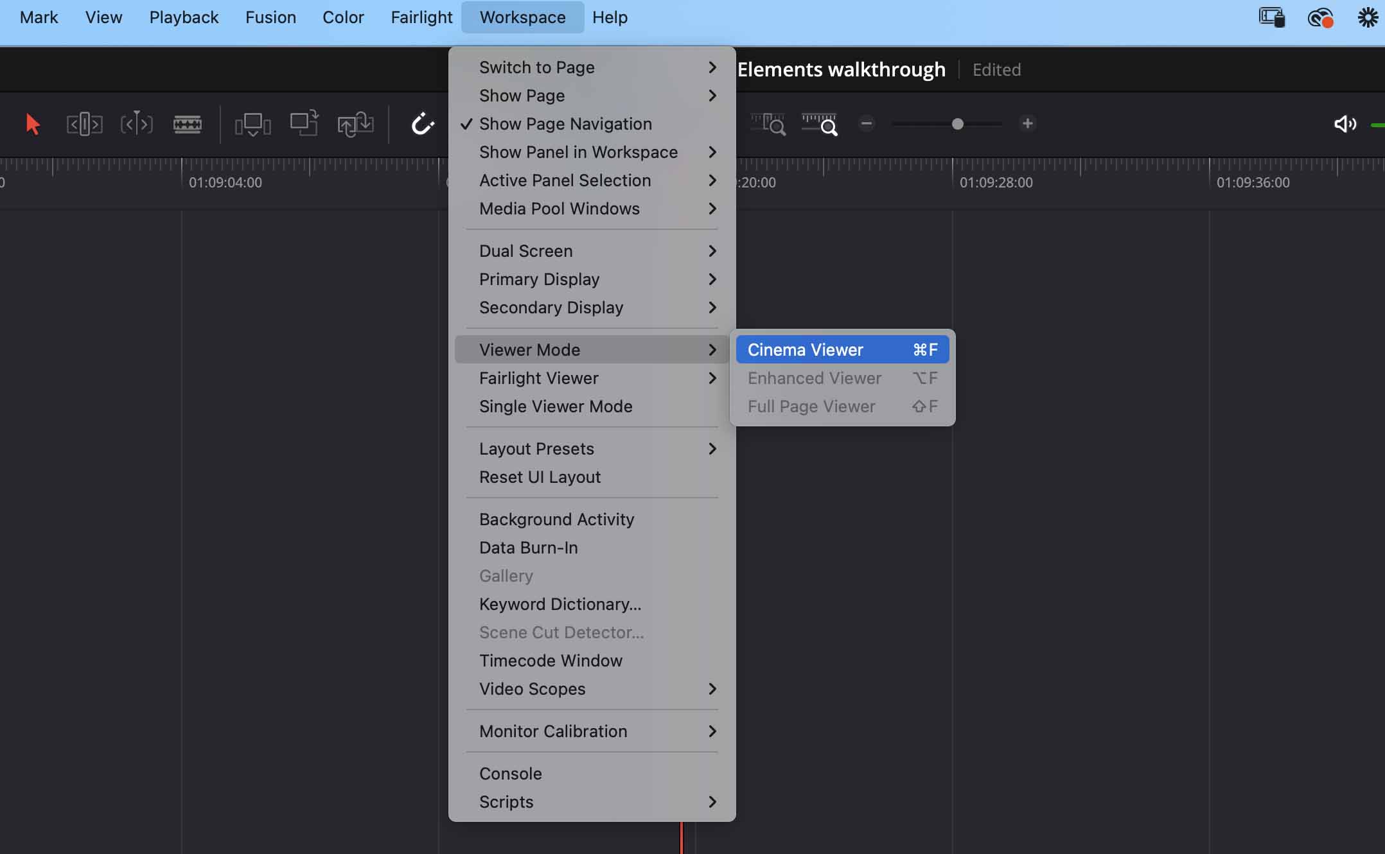
Task: Open the Fusion menu
Action: 270,17
